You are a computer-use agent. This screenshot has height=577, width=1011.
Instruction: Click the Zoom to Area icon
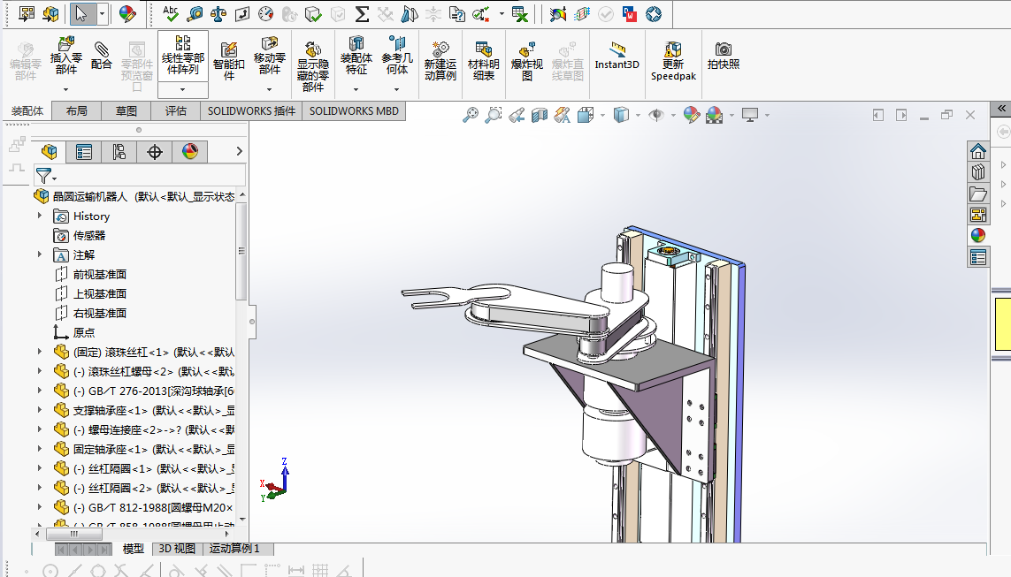click(494, 115)
